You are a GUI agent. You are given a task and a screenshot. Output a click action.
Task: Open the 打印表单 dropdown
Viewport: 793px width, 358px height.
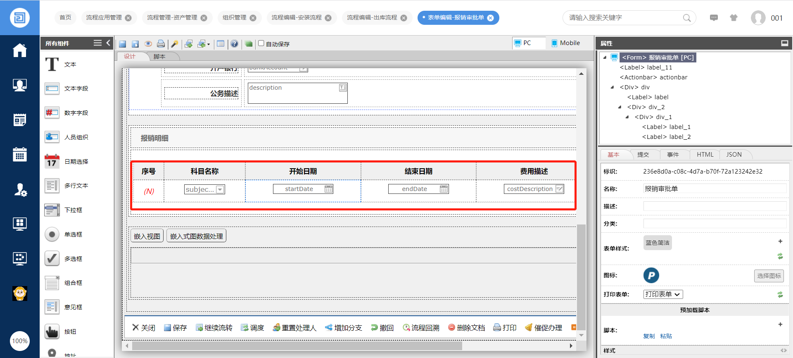663,294
